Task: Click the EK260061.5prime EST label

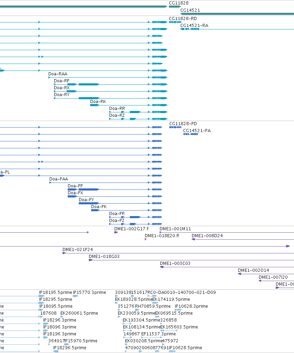Action: [x=79, y=313]
